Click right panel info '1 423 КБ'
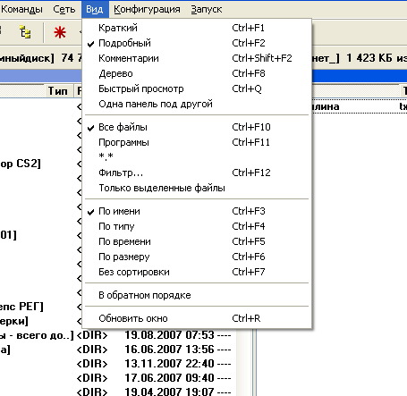 pyautogui.click(x=369, y=58)
